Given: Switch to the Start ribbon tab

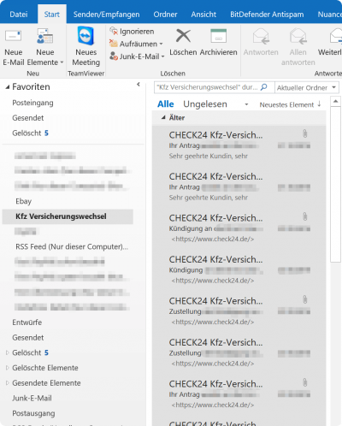Looking at the screenshot, I should 52,15.
